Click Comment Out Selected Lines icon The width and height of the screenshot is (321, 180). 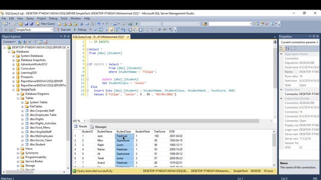pos(147,30)
